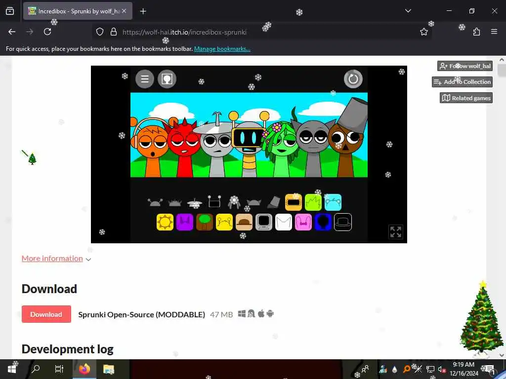Close the Incredibox - Sprunki tab
This screenshot has height=379, width=506.
coord(124,11)
